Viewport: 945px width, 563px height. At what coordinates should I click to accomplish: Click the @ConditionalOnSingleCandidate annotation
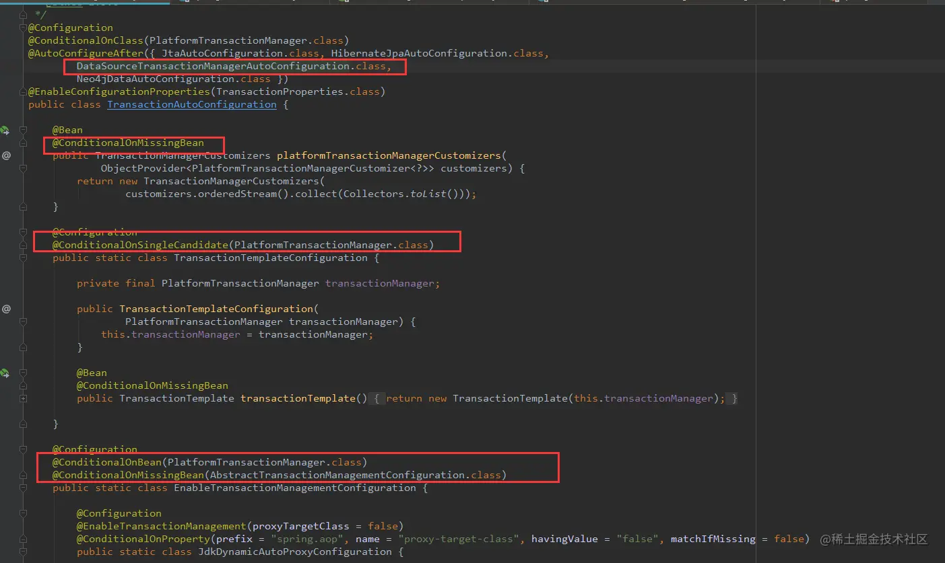(x=141, y=245)
